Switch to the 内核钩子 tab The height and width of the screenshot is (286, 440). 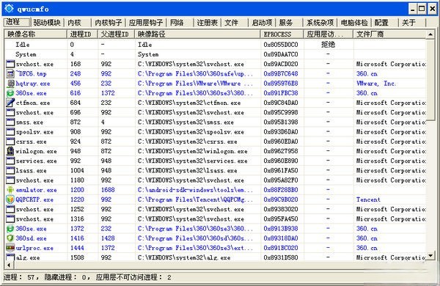click(109, 23)
